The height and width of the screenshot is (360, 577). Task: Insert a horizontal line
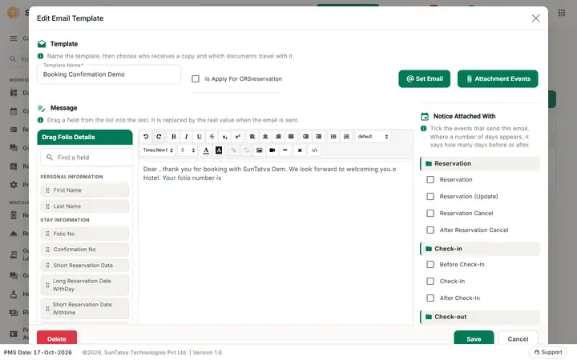pos(285,150)
